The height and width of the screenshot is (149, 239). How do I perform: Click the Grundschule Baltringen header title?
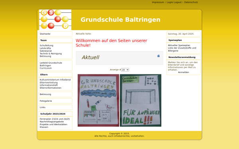(x=120, y=19)
